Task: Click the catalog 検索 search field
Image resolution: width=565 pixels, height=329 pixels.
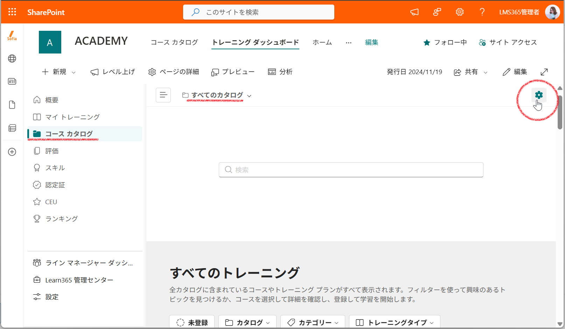Action: pyautogui.click(x=351, y=170)
